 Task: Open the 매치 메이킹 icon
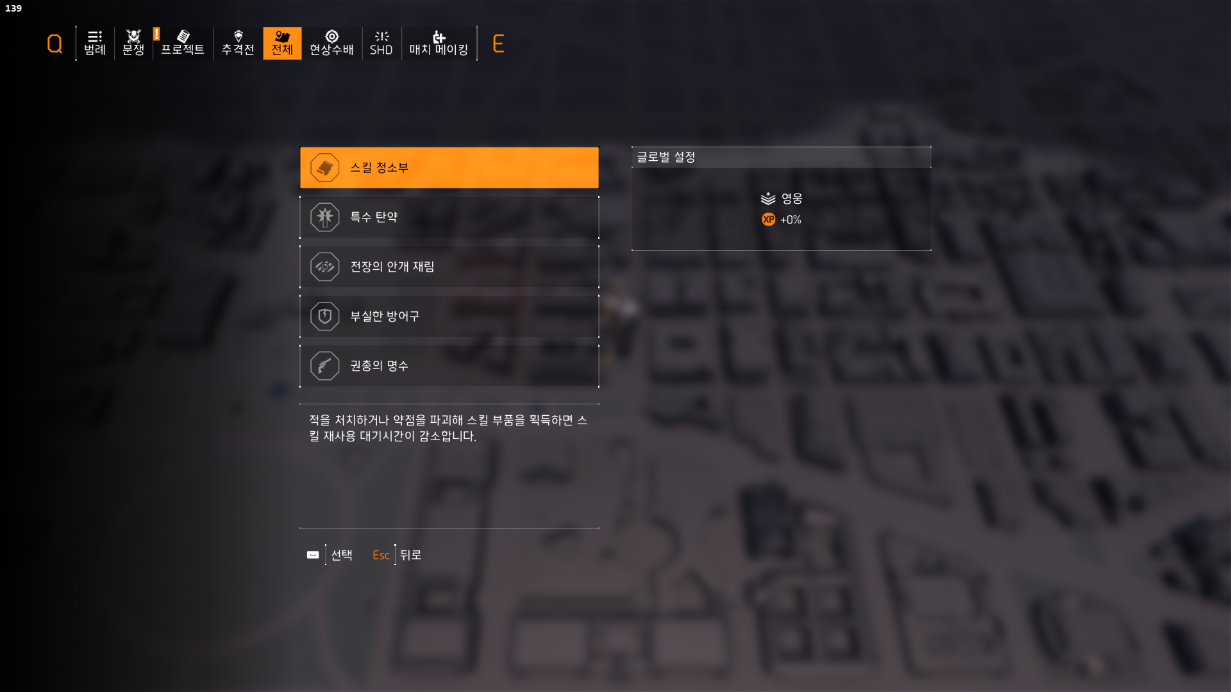(x=439, y=37)
